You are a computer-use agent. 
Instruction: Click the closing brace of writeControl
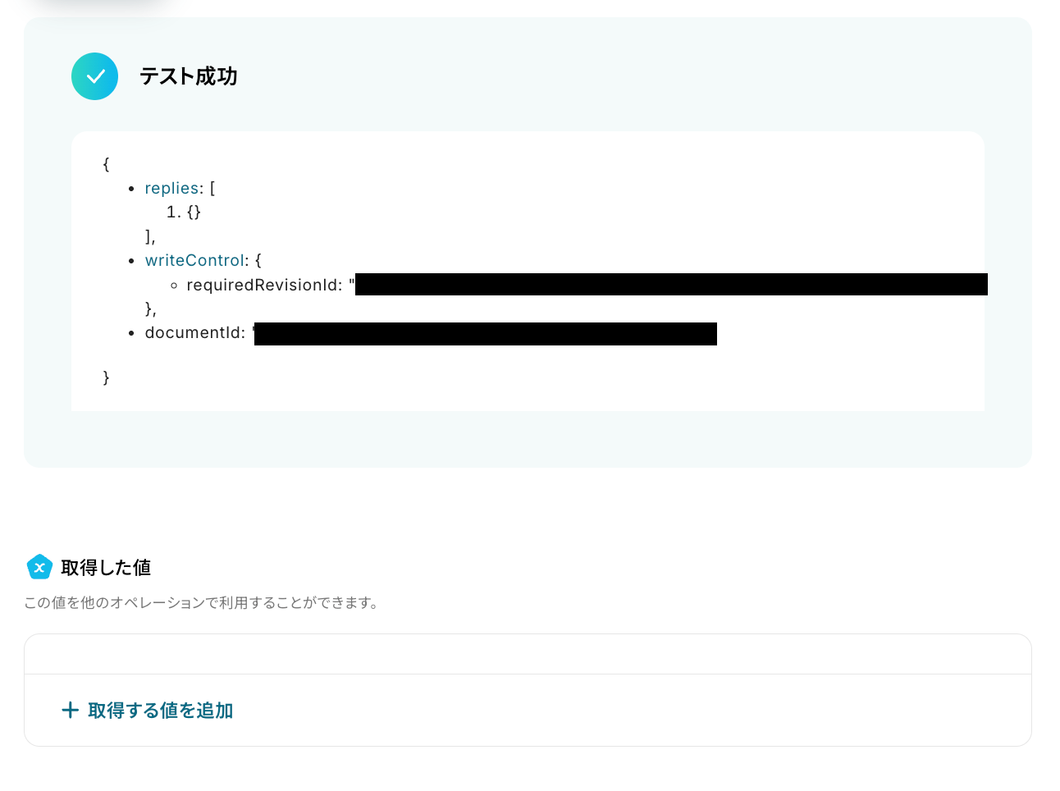pyautogui.click(x=150, y=309)
